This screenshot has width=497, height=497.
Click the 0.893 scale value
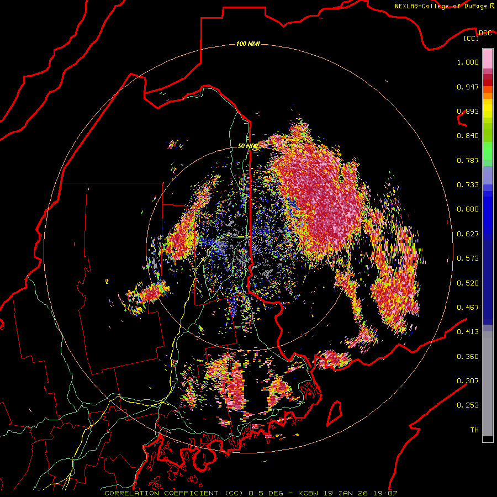[x=468, y=111]
